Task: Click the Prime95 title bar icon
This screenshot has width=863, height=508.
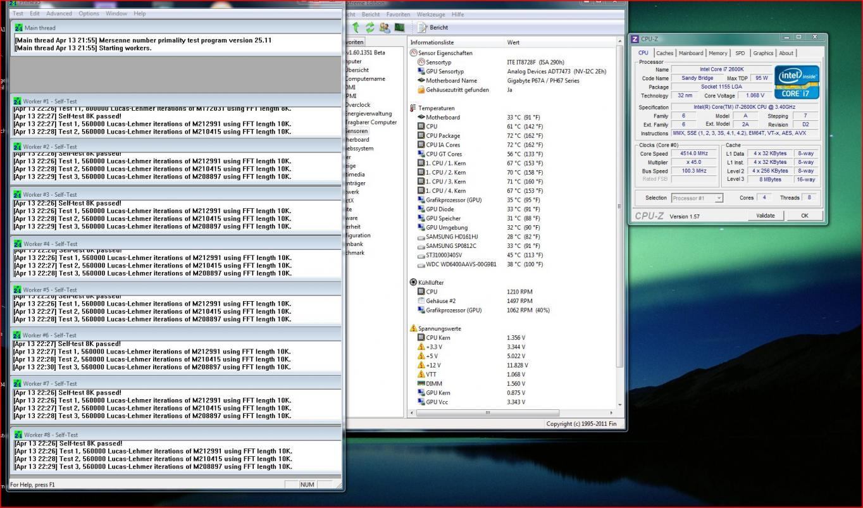Action: click(13, 3)
